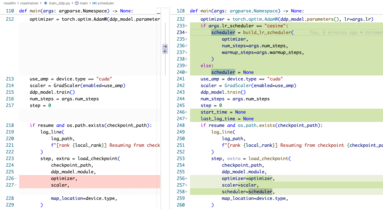Image resolution: width=383 pixels, height=209 pixels.
Task: Open the scheduler symbol breadcrumb
Action: tap(104, 3)
